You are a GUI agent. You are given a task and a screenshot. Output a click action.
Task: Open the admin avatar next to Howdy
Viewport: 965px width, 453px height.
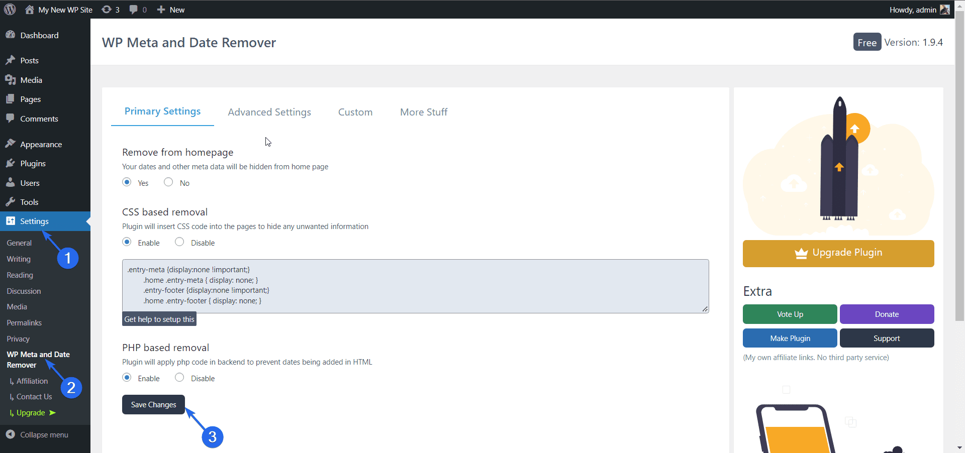(945, 10)
